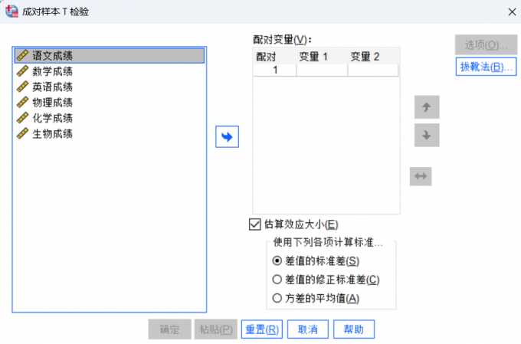Click the pair number 1 cell
Viewport: 521px width, 344px height.
pos(274,70)
